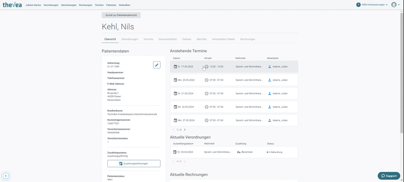Click the thevea logo
404x182 pixels.
(x=12, y=4)
